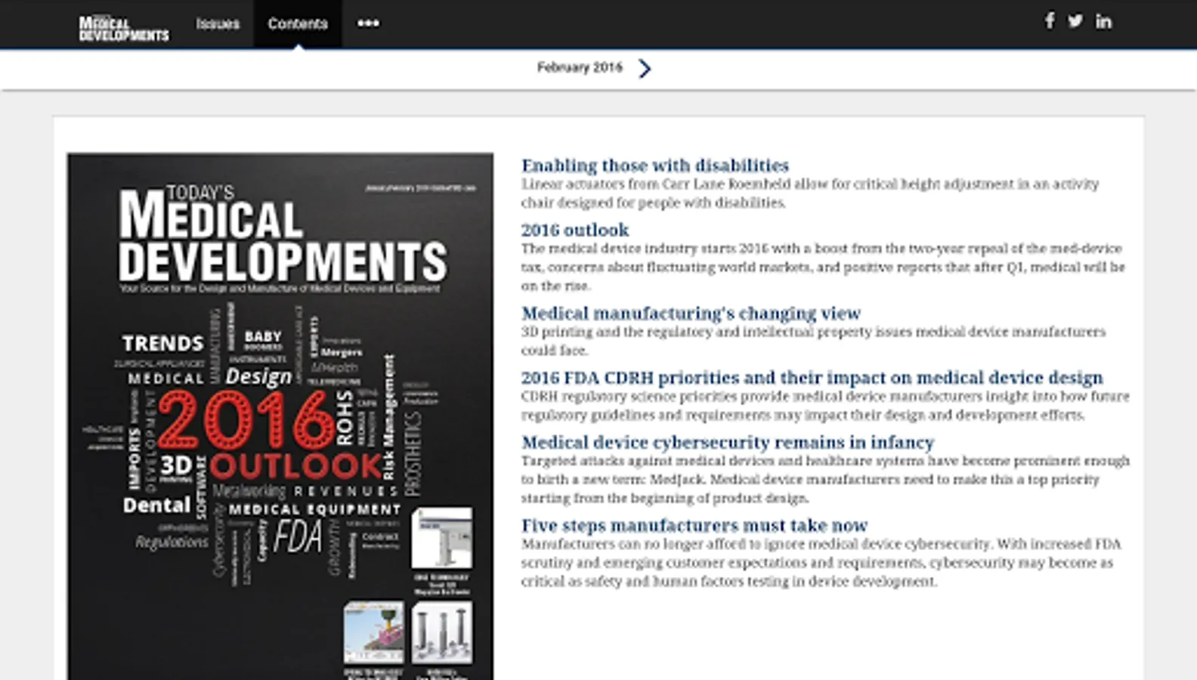
Task: Click the 3D printing regulatory issues summary
Action: point(813,341)
